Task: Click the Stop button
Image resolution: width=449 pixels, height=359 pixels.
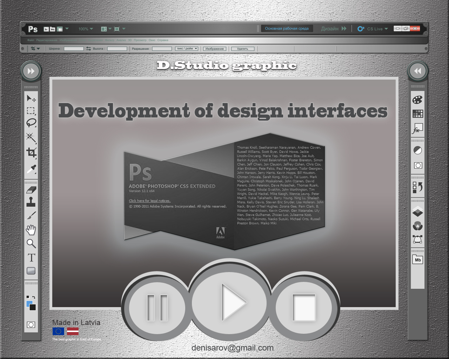Action: pyautogui.click(x=304, y=308)
